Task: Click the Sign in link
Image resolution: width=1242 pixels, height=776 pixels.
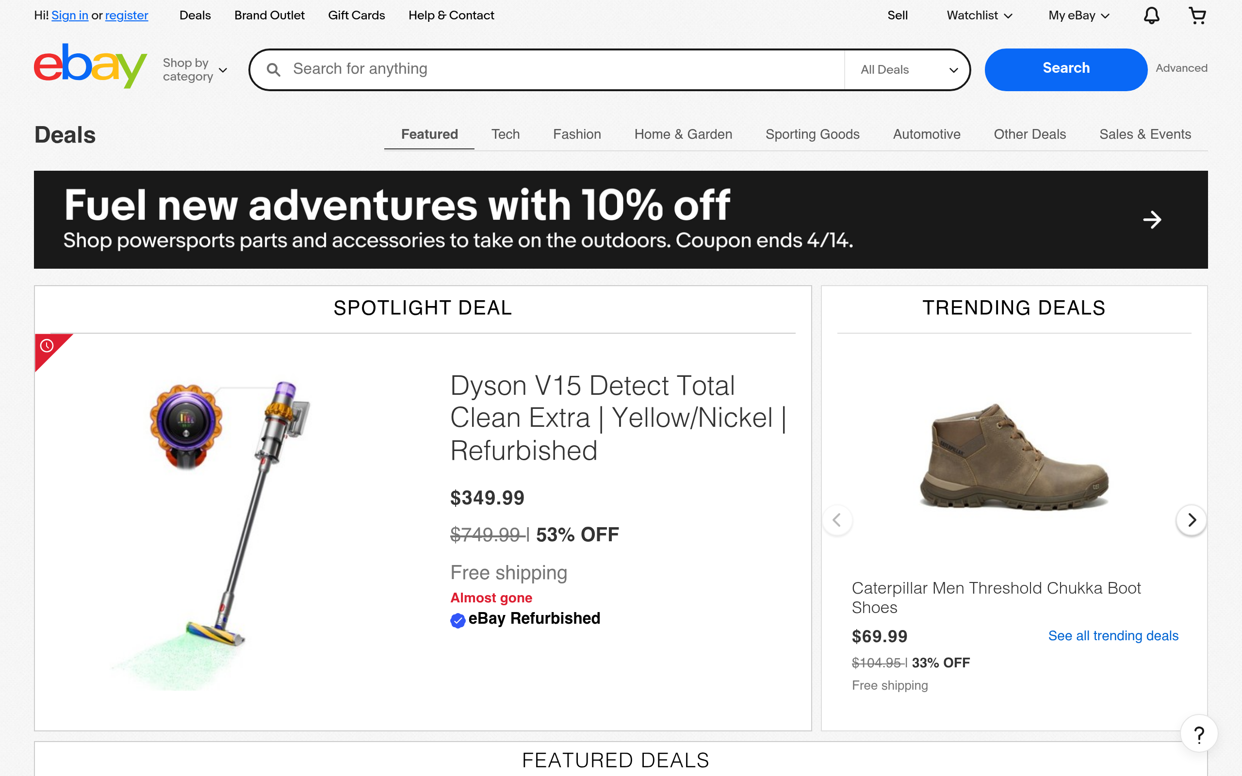Action: (x=70, y=16)
